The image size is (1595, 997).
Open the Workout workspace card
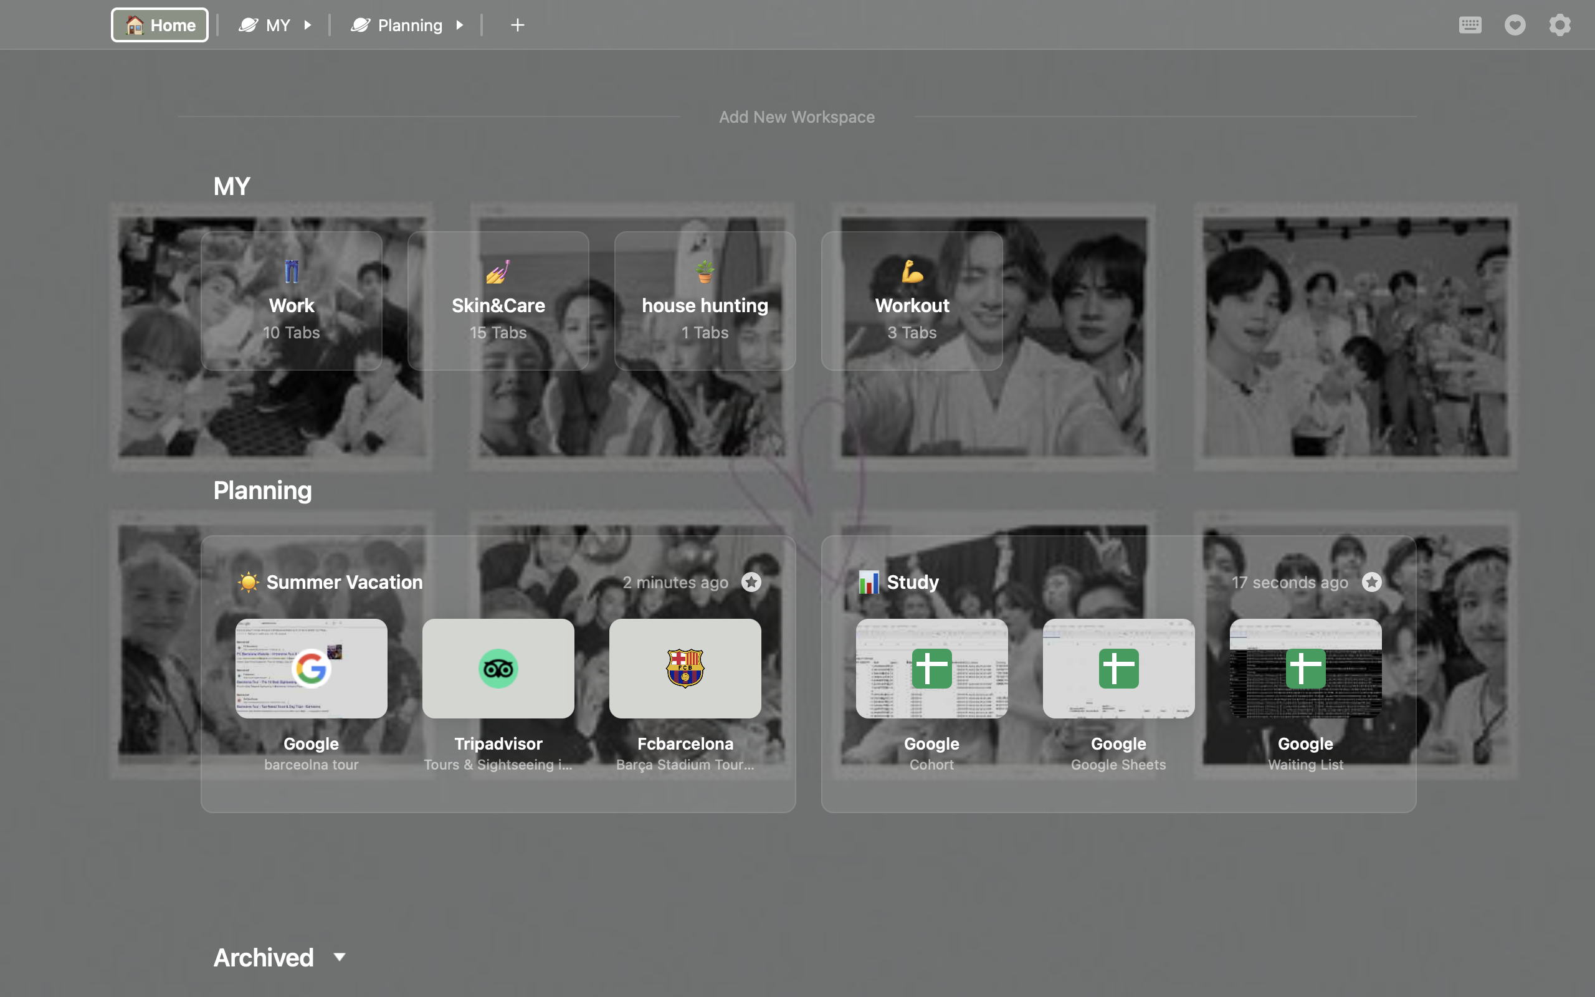point(912,301)
